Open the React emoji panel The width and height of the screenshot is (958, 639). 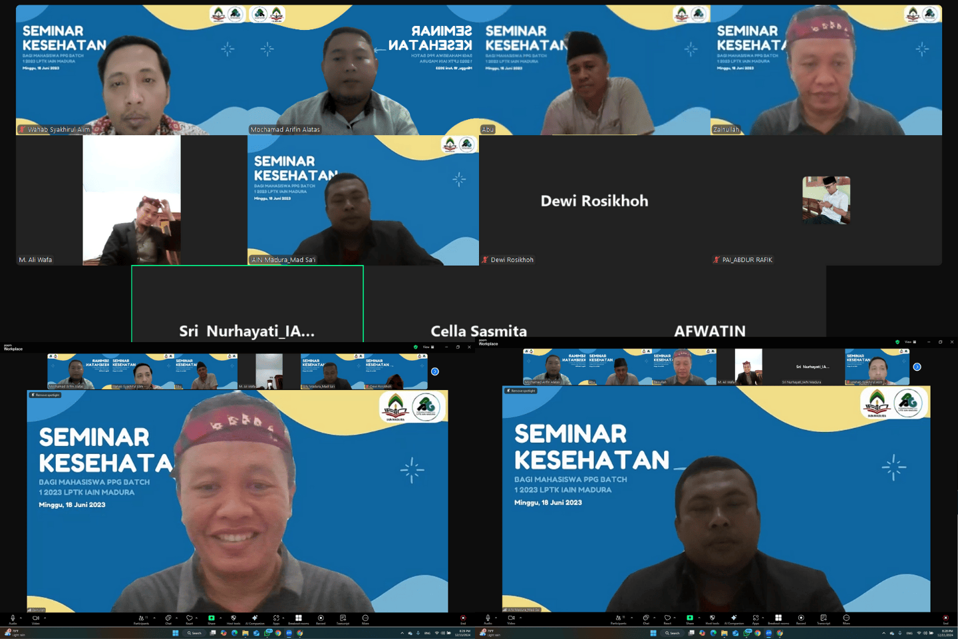[189, 618]
